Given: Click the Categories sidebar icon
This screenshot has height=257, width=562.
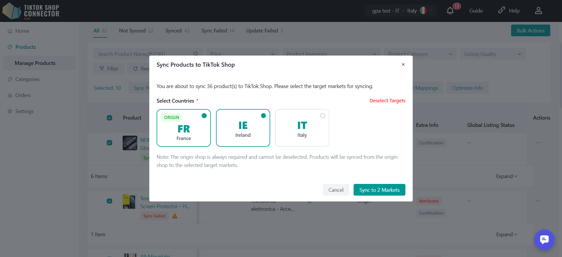Looking at the screenshot, I should click(10, 79).
